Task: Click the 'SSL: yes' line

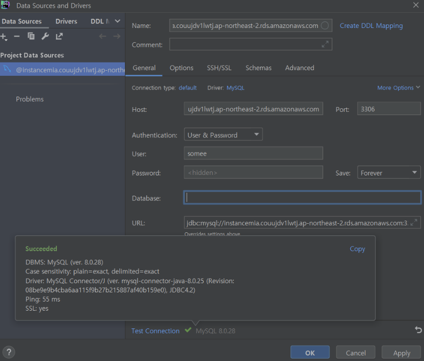Action: pos(37,308)
